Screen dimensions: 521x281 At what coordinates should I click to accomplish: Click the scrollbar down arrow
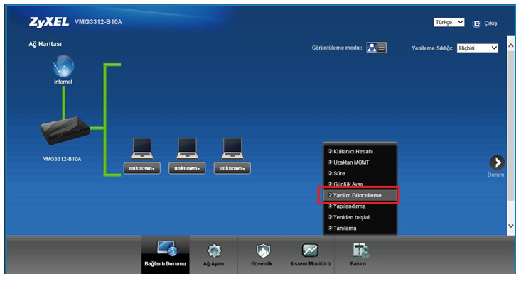pos(511,226)
